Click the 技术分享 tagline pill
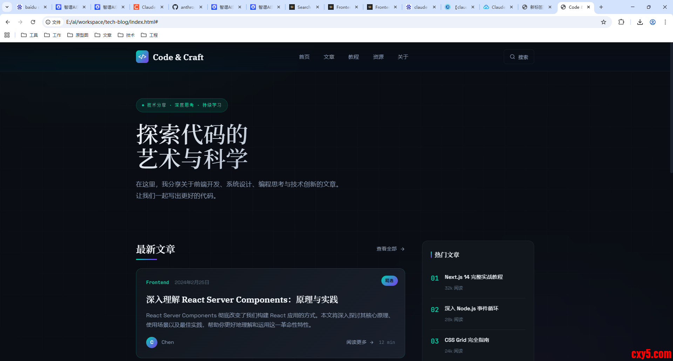 click(x=182, y=105)
